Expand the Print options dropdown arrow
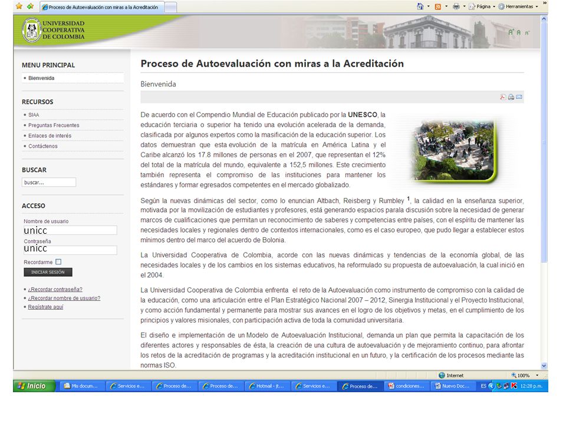Viewport: 566px width, 424px height. pos(464,6)
